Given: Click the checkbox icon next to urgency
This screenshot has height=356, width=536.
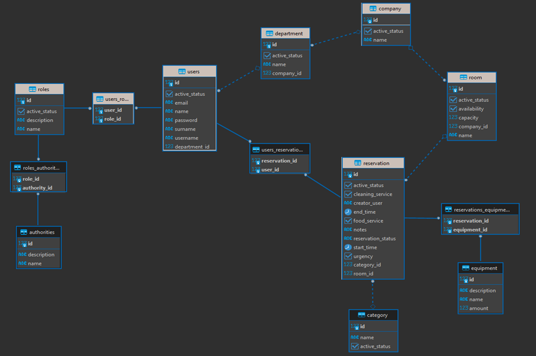Looking at the screenshot, I should click(x=348, y=256).
